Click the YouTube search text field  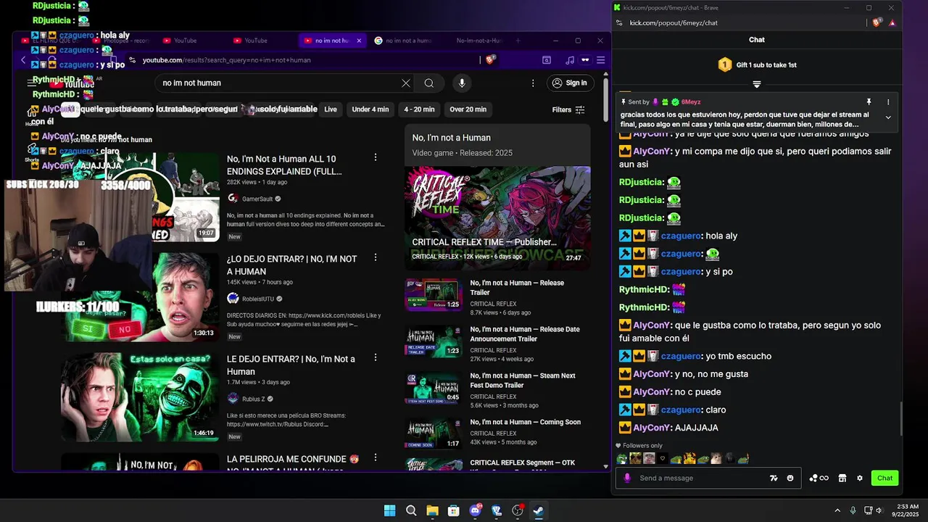tap(279, 83)
